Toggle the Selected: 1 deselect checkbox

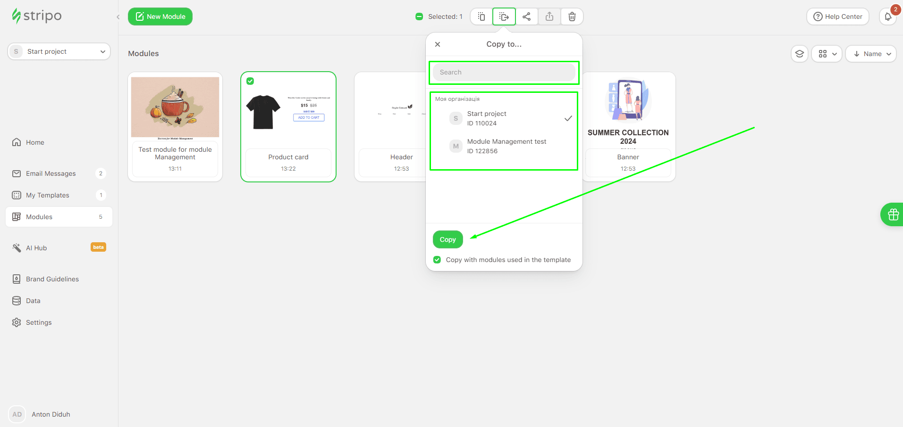click(419, 16)
